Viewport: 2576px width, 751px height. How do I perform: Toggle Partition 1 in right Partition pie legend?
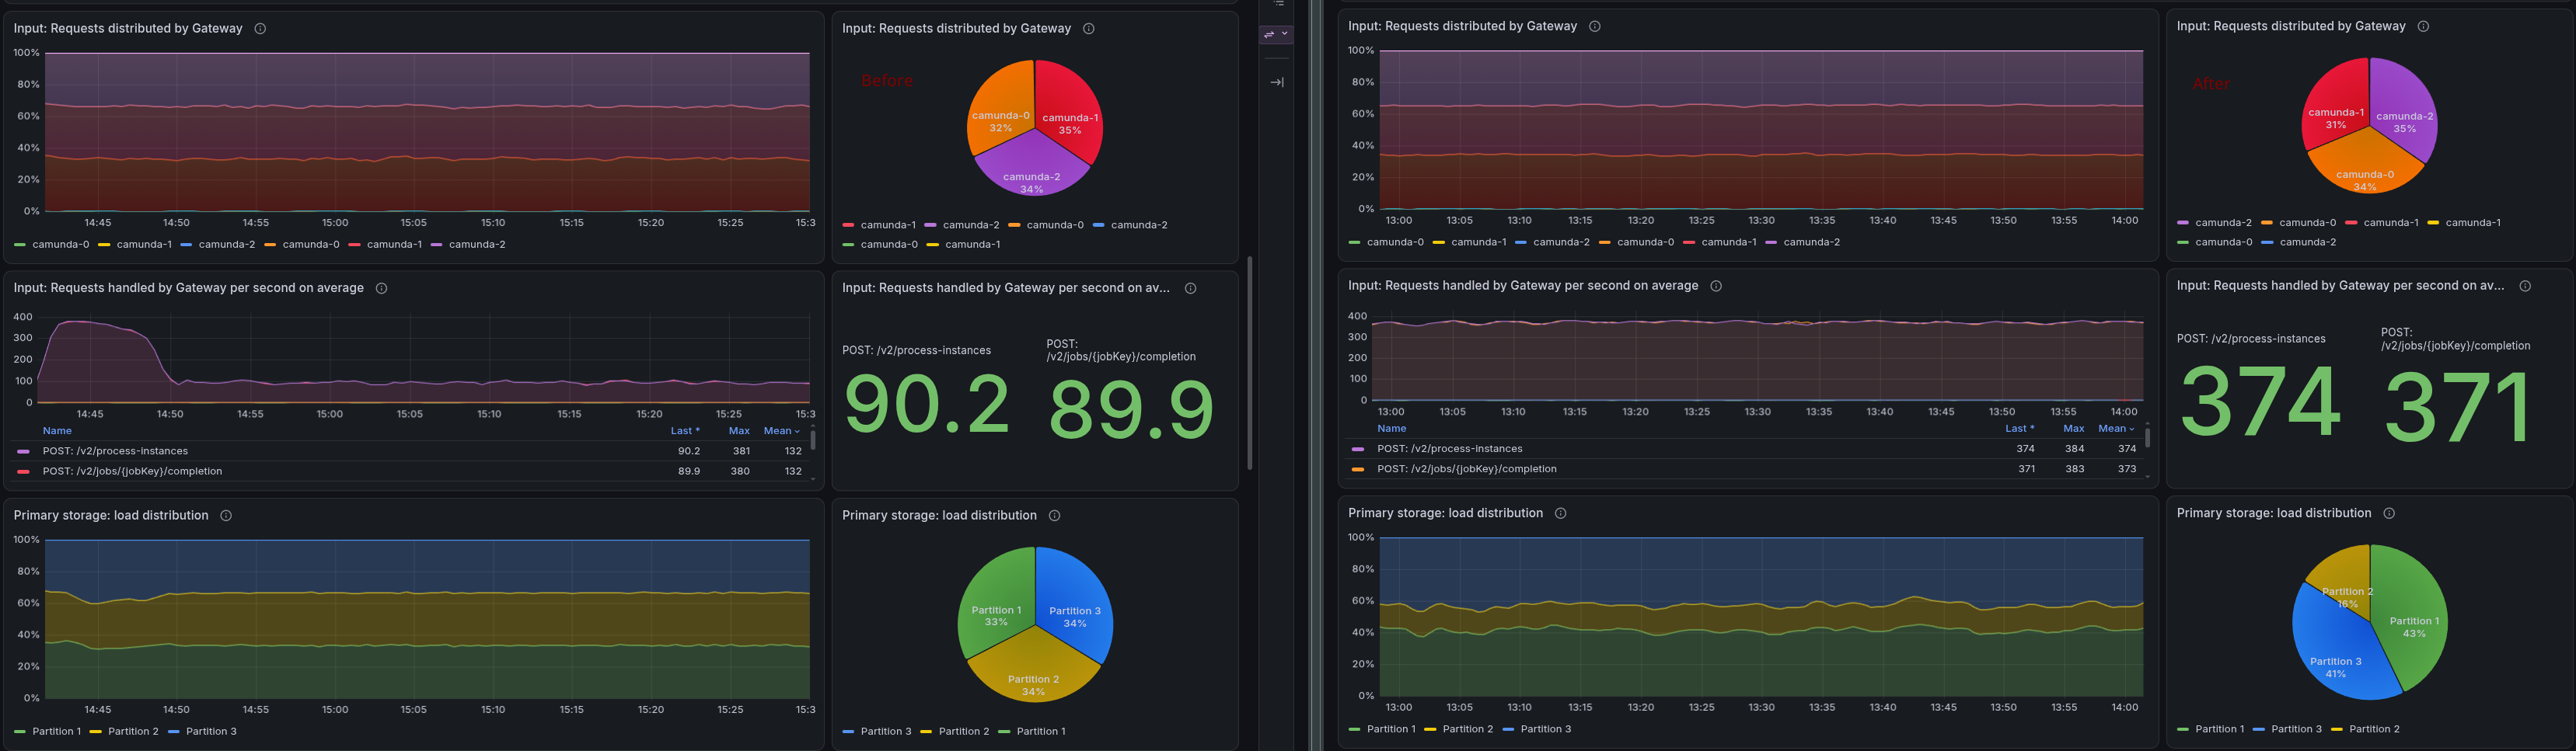(2210, 730)
